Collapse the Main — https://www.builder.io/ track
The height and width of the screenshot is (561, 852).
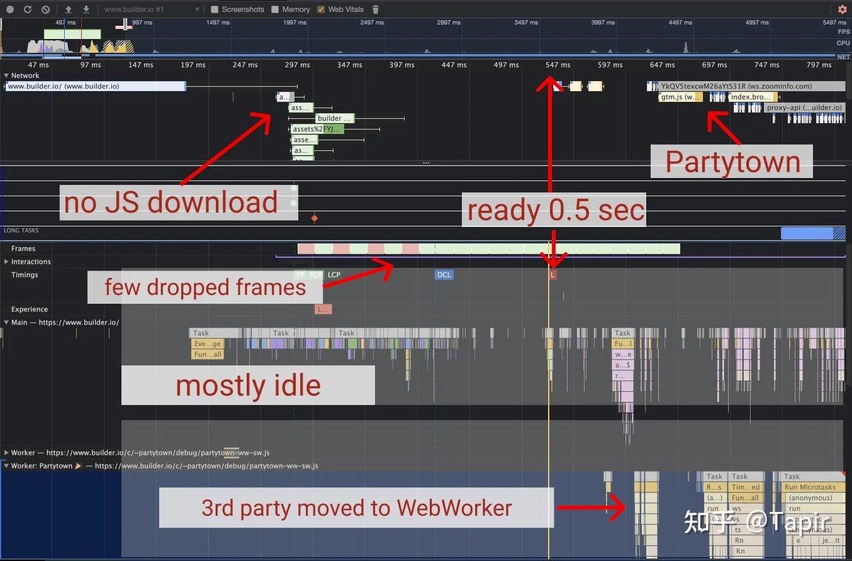tap(6, 322)
